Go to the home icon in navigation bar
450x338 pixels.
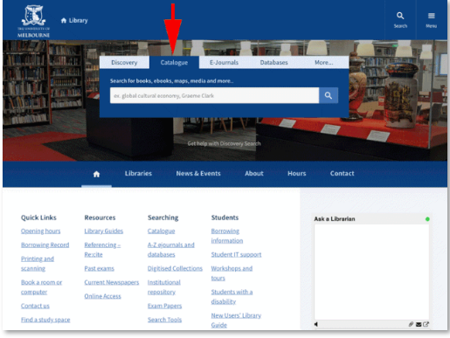point(96,174)
